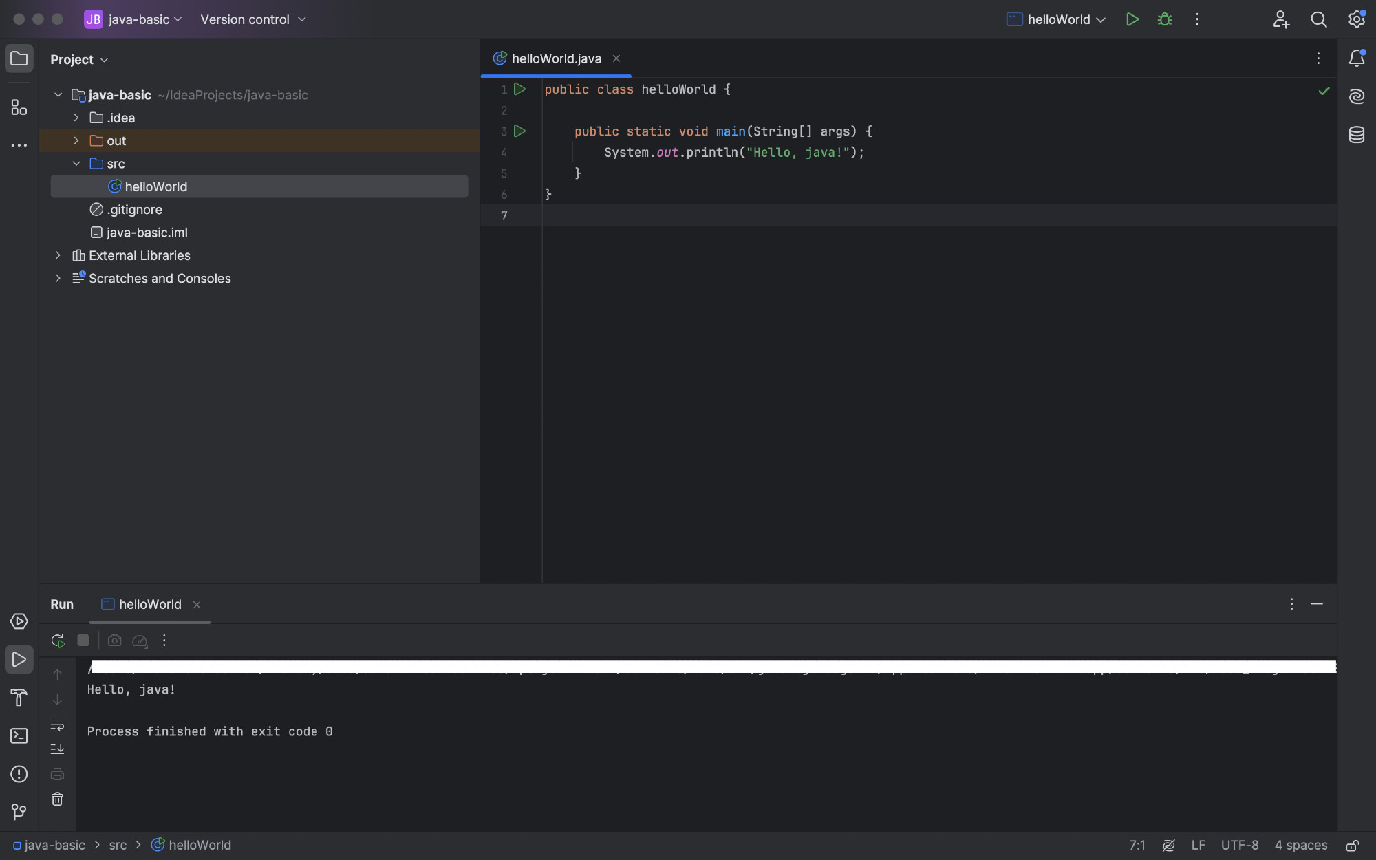Click src breadcrumb in navigation bar
The image size is (1376, 860).
(118, 846)
